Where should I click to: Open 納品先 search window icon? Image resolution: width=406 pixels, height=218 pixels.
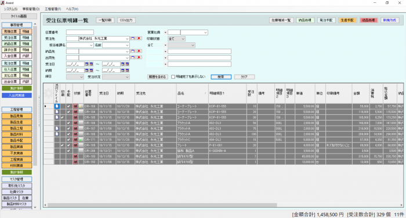tap(133, 51)
